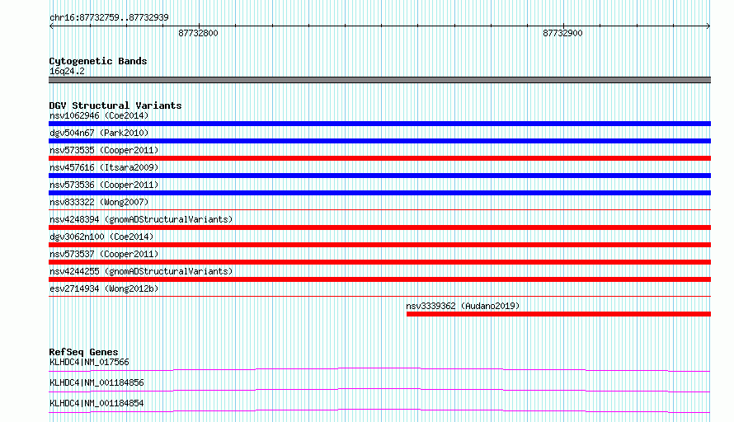Click the 87732800 ruler position label
Image resolution: width=734 pixels, height=422 pixels.
(198, 33)
